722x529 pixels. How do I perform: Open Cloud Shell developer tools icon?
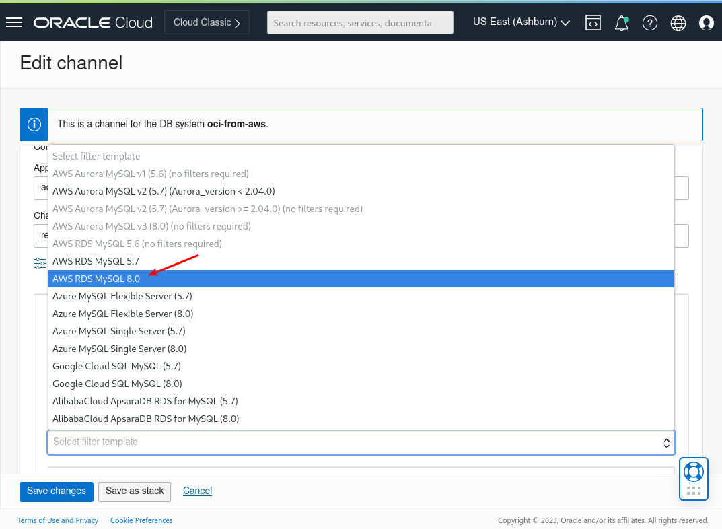coord(593,23)
